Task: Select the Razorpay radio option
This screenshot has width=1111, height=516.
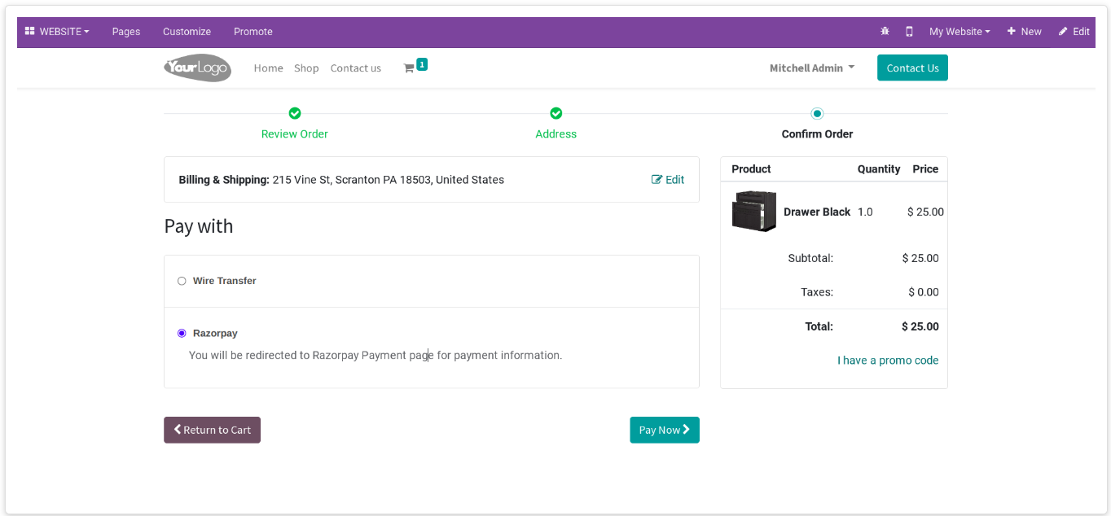Action: click(x=182, y=333)
